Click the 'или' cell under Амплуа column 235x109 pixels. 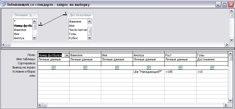tap(149, 76)
